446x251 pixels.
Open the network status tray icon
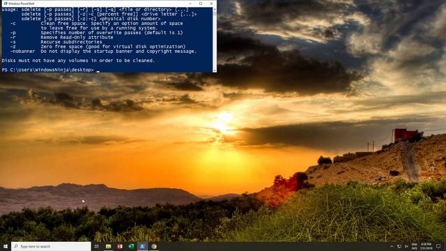tap(399, 246)
